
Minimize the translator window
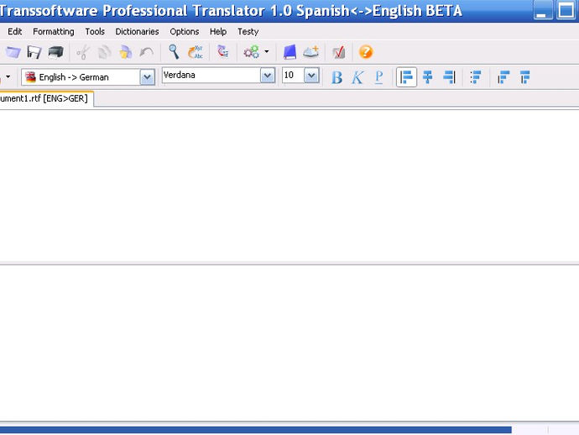(543, 10)
